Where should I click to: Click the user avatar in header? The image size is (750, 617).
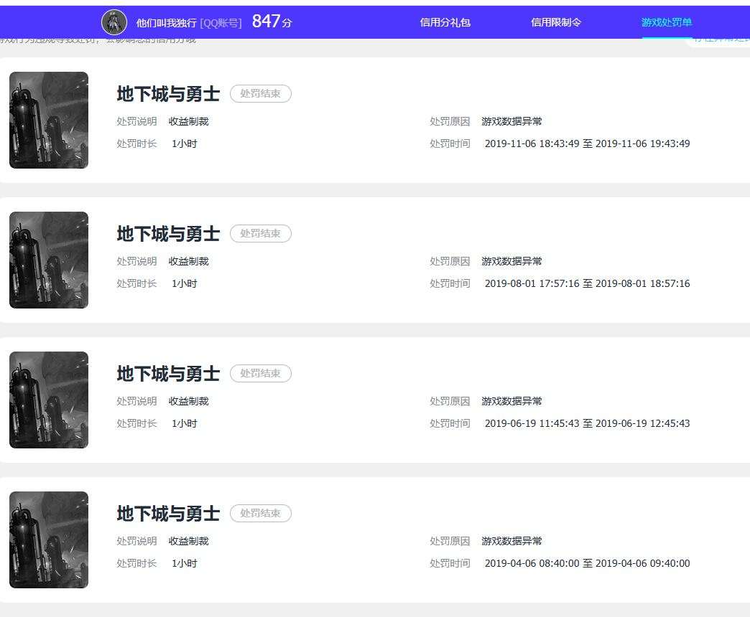coord(114,22)
